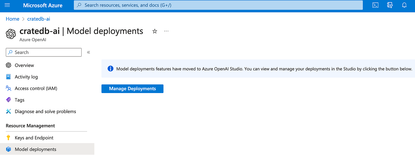The width and height of the screenshot is (415, 158).
Task: Favorite this resource with the star icon
Action: point(155,31)
